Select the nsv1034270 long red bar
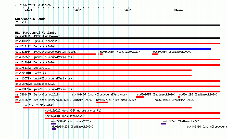The image size is (227, 139). coord(107,108)
